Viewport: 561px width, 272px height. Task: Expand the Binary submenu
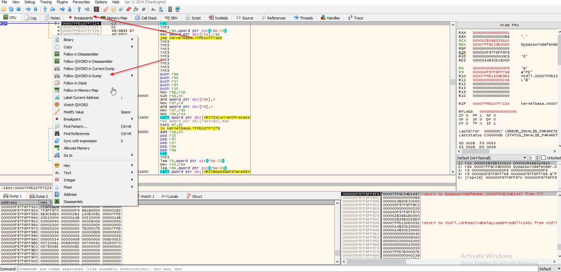95,40
